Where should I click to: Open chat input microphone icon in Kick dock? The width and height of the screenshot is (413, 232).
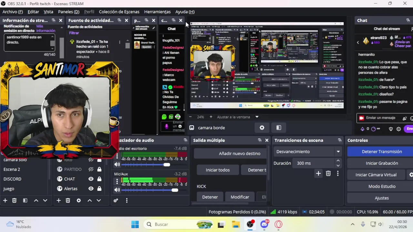point(166,126)
